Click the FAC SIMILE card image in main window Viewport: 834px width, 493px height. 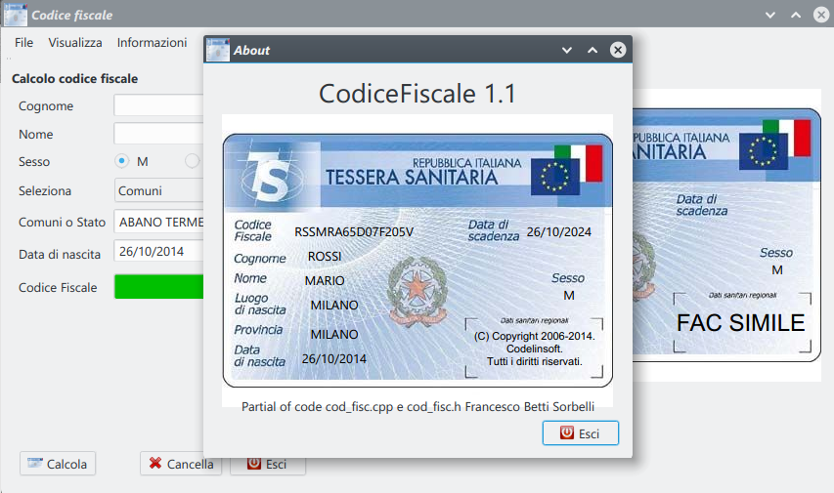727,235
